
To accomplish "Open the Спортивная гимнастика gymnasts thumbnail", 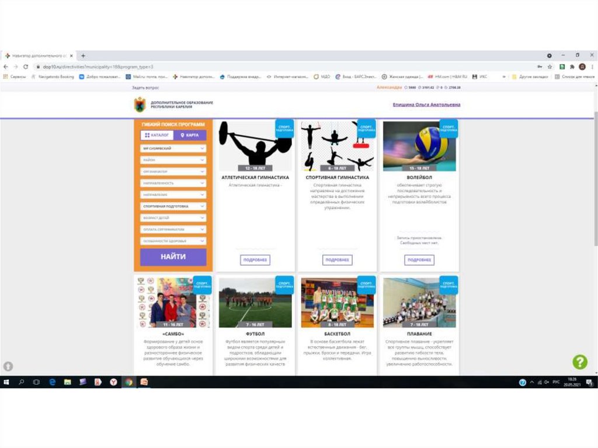I will click(337, 146).
